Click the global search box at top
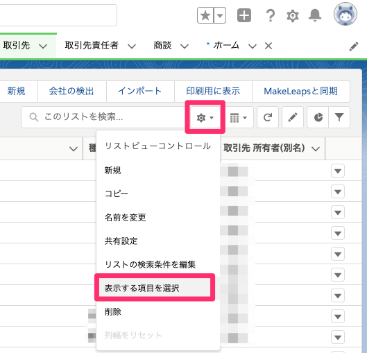The height and width of the screenshot is (353, 367). pos(58,15)
